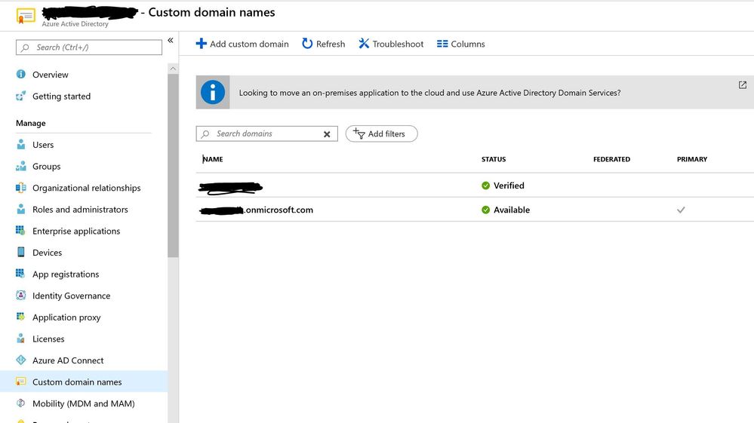Image resolution: width=754 pixels, height=423 pixels.
Task: Click the Troubleshoot button label
Action: point(398,44)
